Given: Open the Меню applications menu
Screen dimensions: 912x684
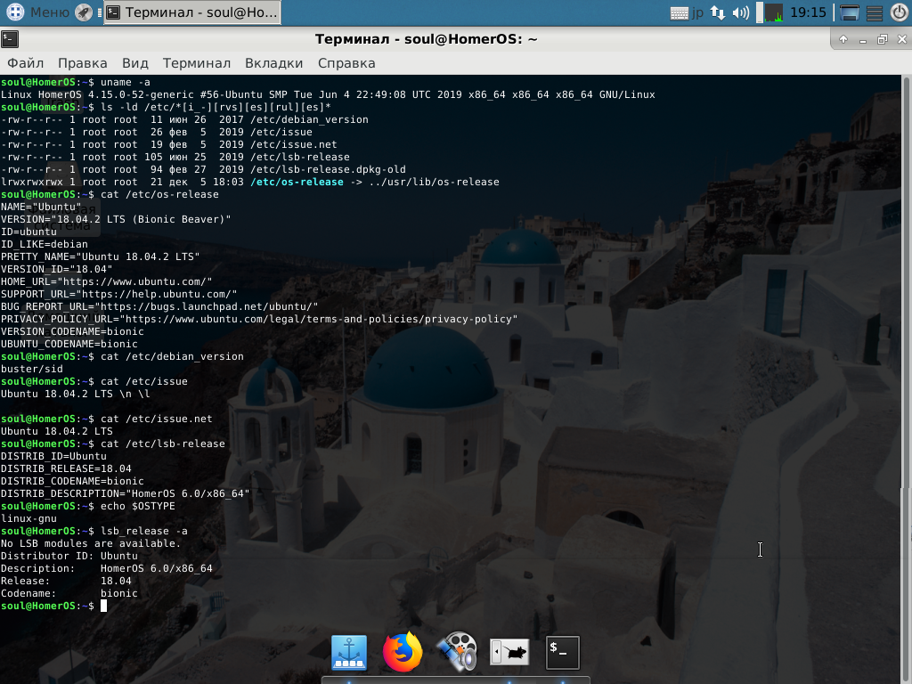Looking at the screenshot, I should [x=37, y=12].
